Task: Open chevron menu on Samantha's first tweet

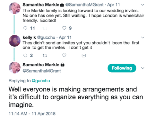Action: tap(143, 5)
